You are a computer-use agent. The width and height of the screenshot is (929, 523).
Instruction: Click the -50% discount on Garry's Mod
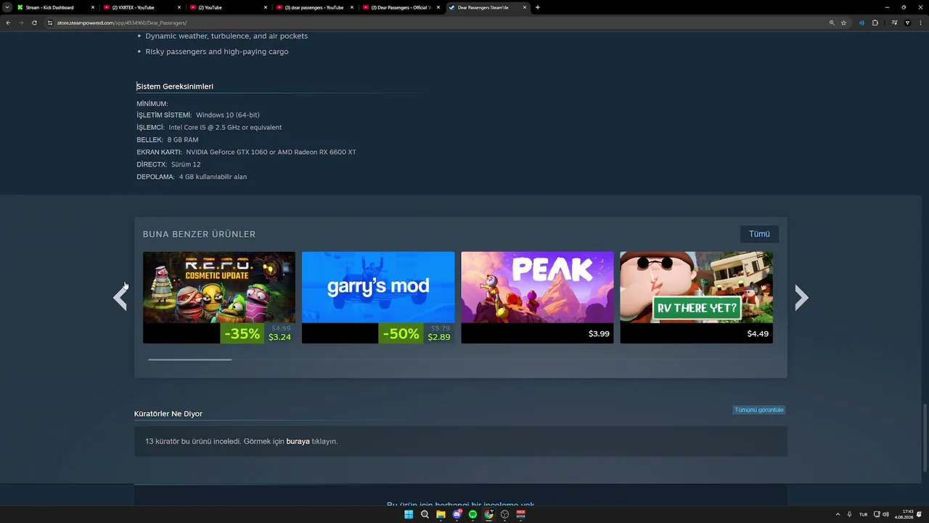point(401,333)
